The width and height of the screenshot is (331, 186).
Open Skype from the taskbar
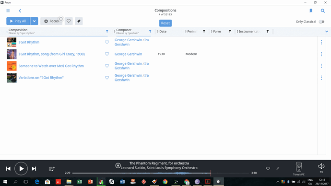click(x=112, y=182)
